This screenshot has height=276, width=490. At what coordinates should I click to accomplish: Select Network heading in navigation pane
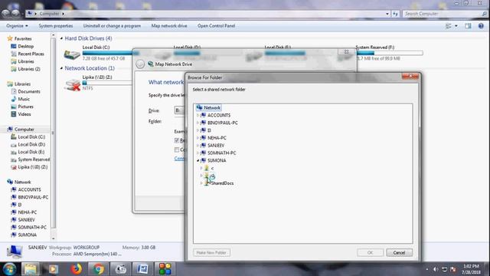22,182
